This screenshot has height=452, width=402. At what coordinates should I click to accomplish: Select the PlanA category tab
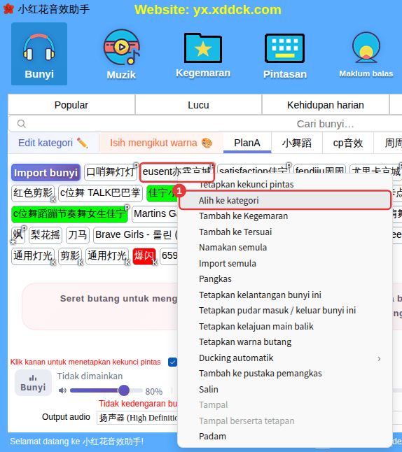tap(247, 143)
